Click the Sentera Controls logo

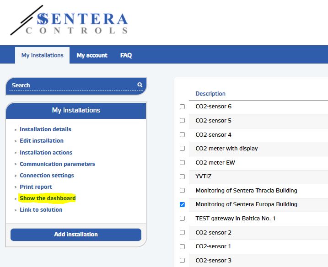70,22
